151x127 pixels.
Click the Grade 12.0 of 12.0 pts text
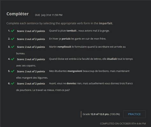pos(101,114)
